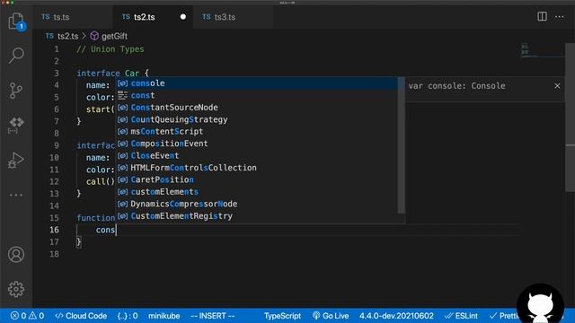Select TypeScript version 4.4.0-dev.20210602
Image resolution: width=575 pixels, height=323 pixels.
396,316
